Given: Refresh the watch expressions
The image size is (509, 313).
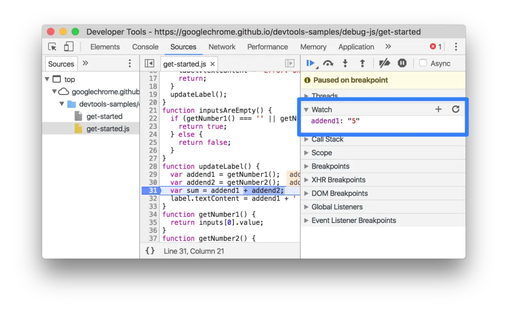Looking at the screenshot, I should point(456,109).
